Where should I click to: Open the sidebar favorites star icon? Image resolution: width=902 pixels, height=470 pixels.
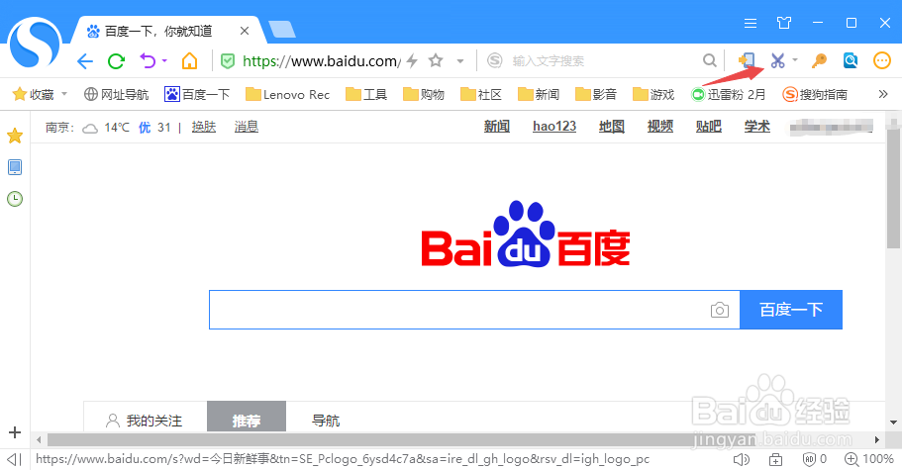pyautogui.click(x=15, y=136)
